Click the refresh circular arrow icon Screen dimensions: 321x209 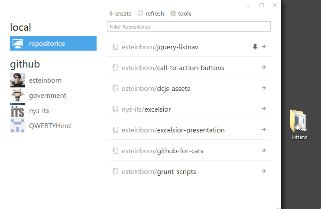(140, 13)
